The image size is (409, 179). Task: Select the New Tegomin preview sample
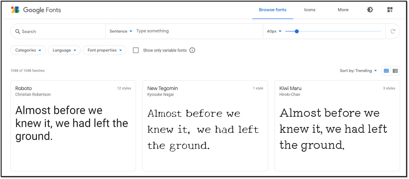(x=203, y=130)
